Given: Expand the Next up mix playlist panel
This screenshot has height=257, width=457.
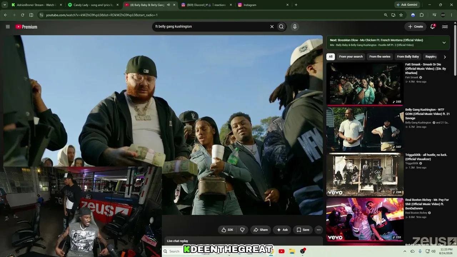Looking at the screenshot, I should (444, 42).
